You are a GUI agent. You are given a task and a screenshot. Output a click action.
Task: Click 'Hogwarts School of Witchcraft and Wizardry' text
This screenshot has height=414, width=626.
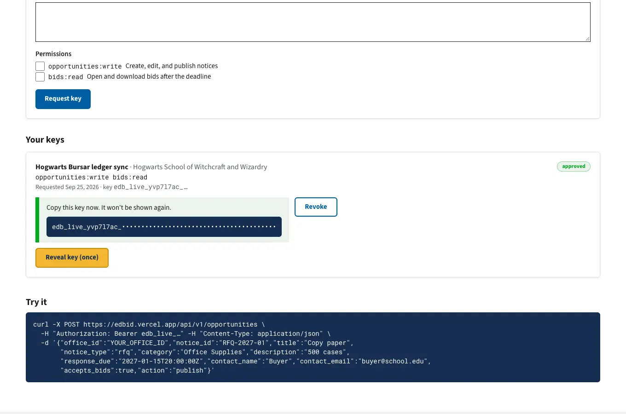[200, 167]
